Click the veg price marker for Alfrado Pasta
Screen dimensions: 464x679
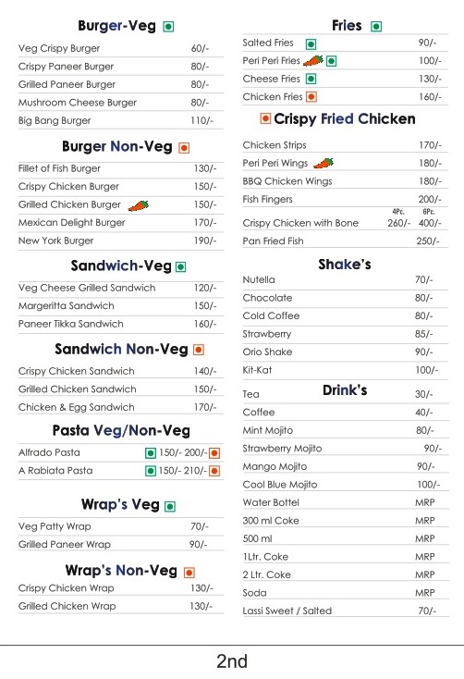pyautogui.click(x=150, y=453)
